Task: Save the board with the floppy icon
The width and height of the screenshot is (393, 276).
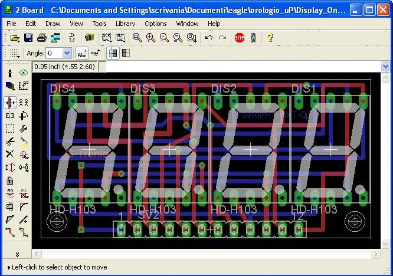Action: click(x=28, y=38)
